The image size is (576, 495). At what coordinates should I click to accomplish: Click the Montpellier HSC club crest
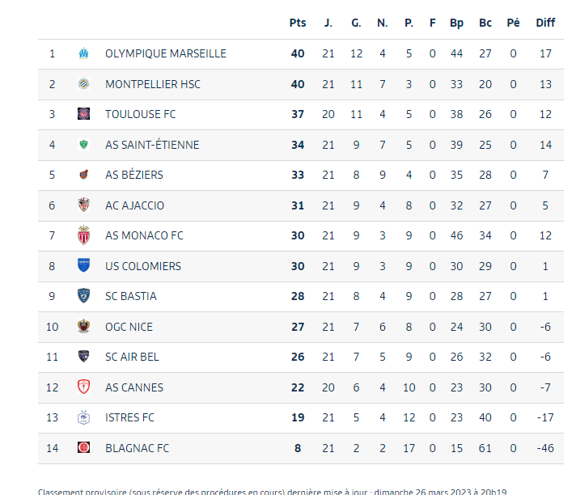coord(83,84)
